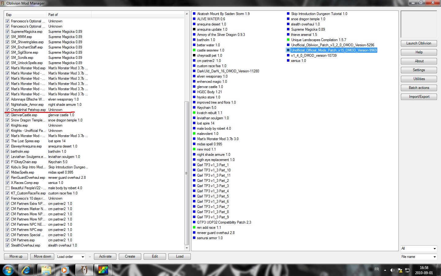This screenshot has height=276, width=441.
Task: Uncheck SupremeMagicka.esp checkbox
Action: coord(7,32)
